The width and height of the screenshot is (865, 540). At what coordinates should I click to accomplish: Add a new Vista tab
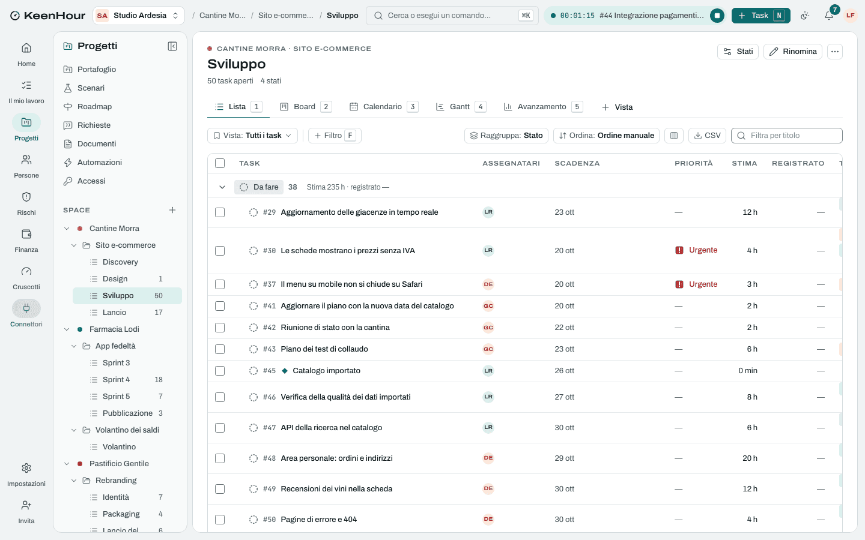tap(617, 107)
